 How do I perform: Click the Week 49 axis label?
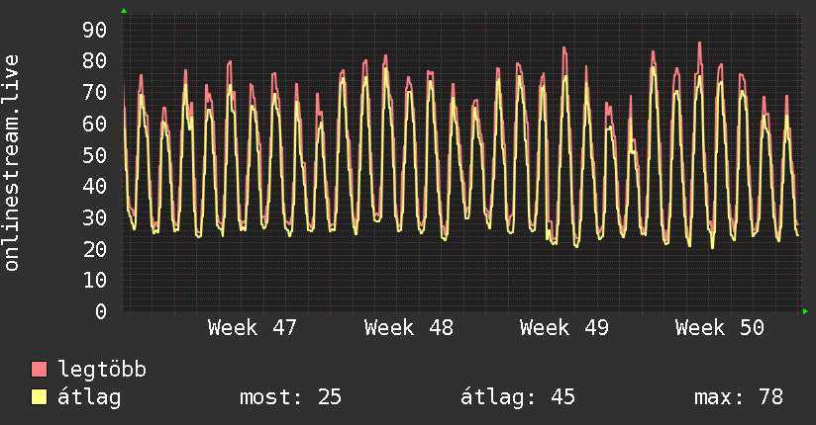564,328
